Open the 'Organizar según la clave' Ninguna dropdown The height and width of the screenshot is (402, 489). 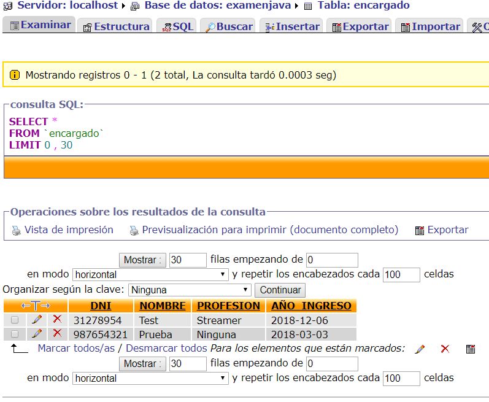pyautogui.click(x=190, y=290)
